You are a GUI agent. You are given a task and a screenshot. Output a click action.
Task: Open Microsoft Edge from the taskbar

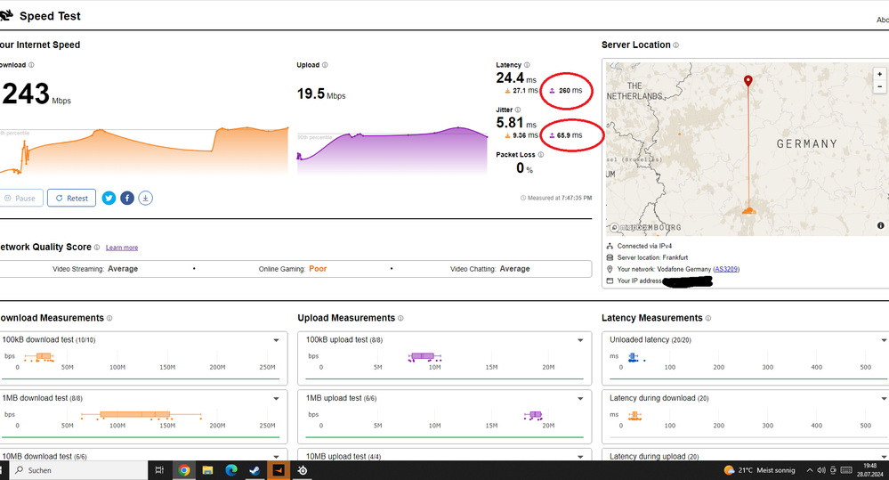click(231, 470)
